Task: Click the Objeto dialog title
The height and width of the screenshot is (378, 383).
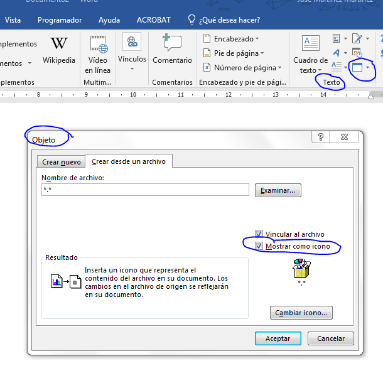Action: (x=43, y=140)
